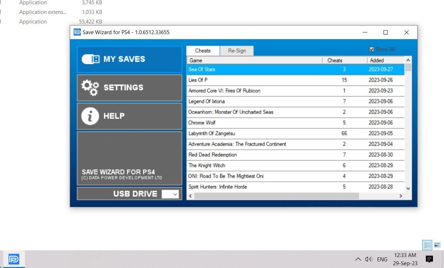Select Oceanhorn: Monster Of Uncharted Seas
Image resolution: width=444 pixels, height=268 pixels.
pyautogui.click(x=295, y=112)
